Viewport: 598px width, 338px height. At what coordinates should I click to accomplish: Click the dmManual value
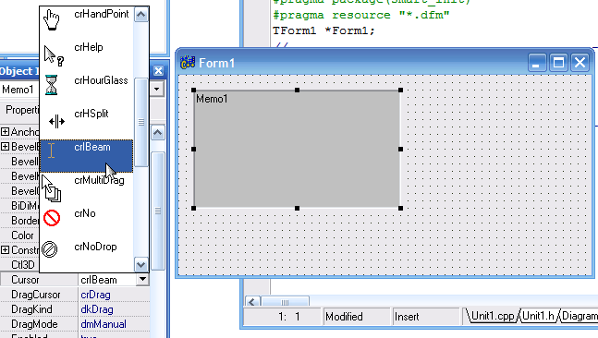(104, 324)
